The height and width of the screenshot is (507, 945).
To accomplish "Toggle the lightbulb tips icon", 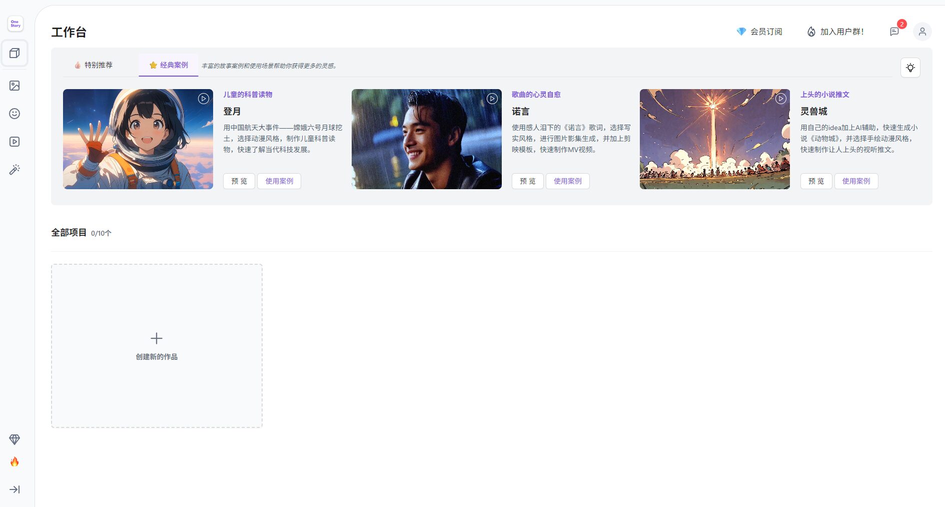I will click(910, 68).
